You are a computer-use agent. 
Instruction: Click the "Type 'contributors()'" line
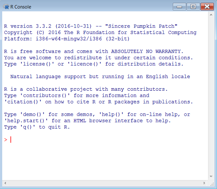tap(77, 95)
